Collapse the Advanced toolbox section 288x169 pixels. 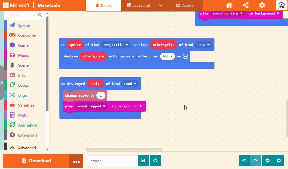[x=23, y=148]
